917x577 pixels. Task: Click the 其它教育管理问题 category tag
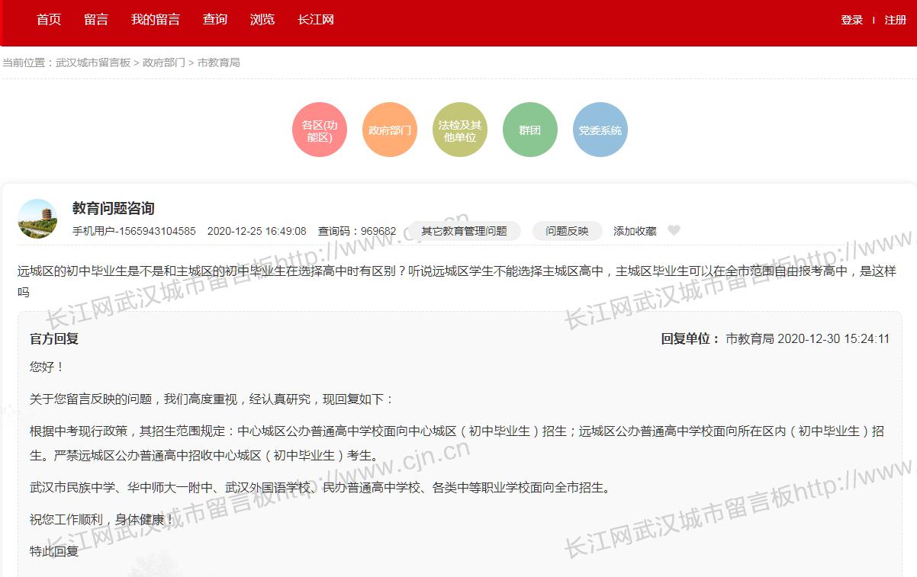[464, 230]
